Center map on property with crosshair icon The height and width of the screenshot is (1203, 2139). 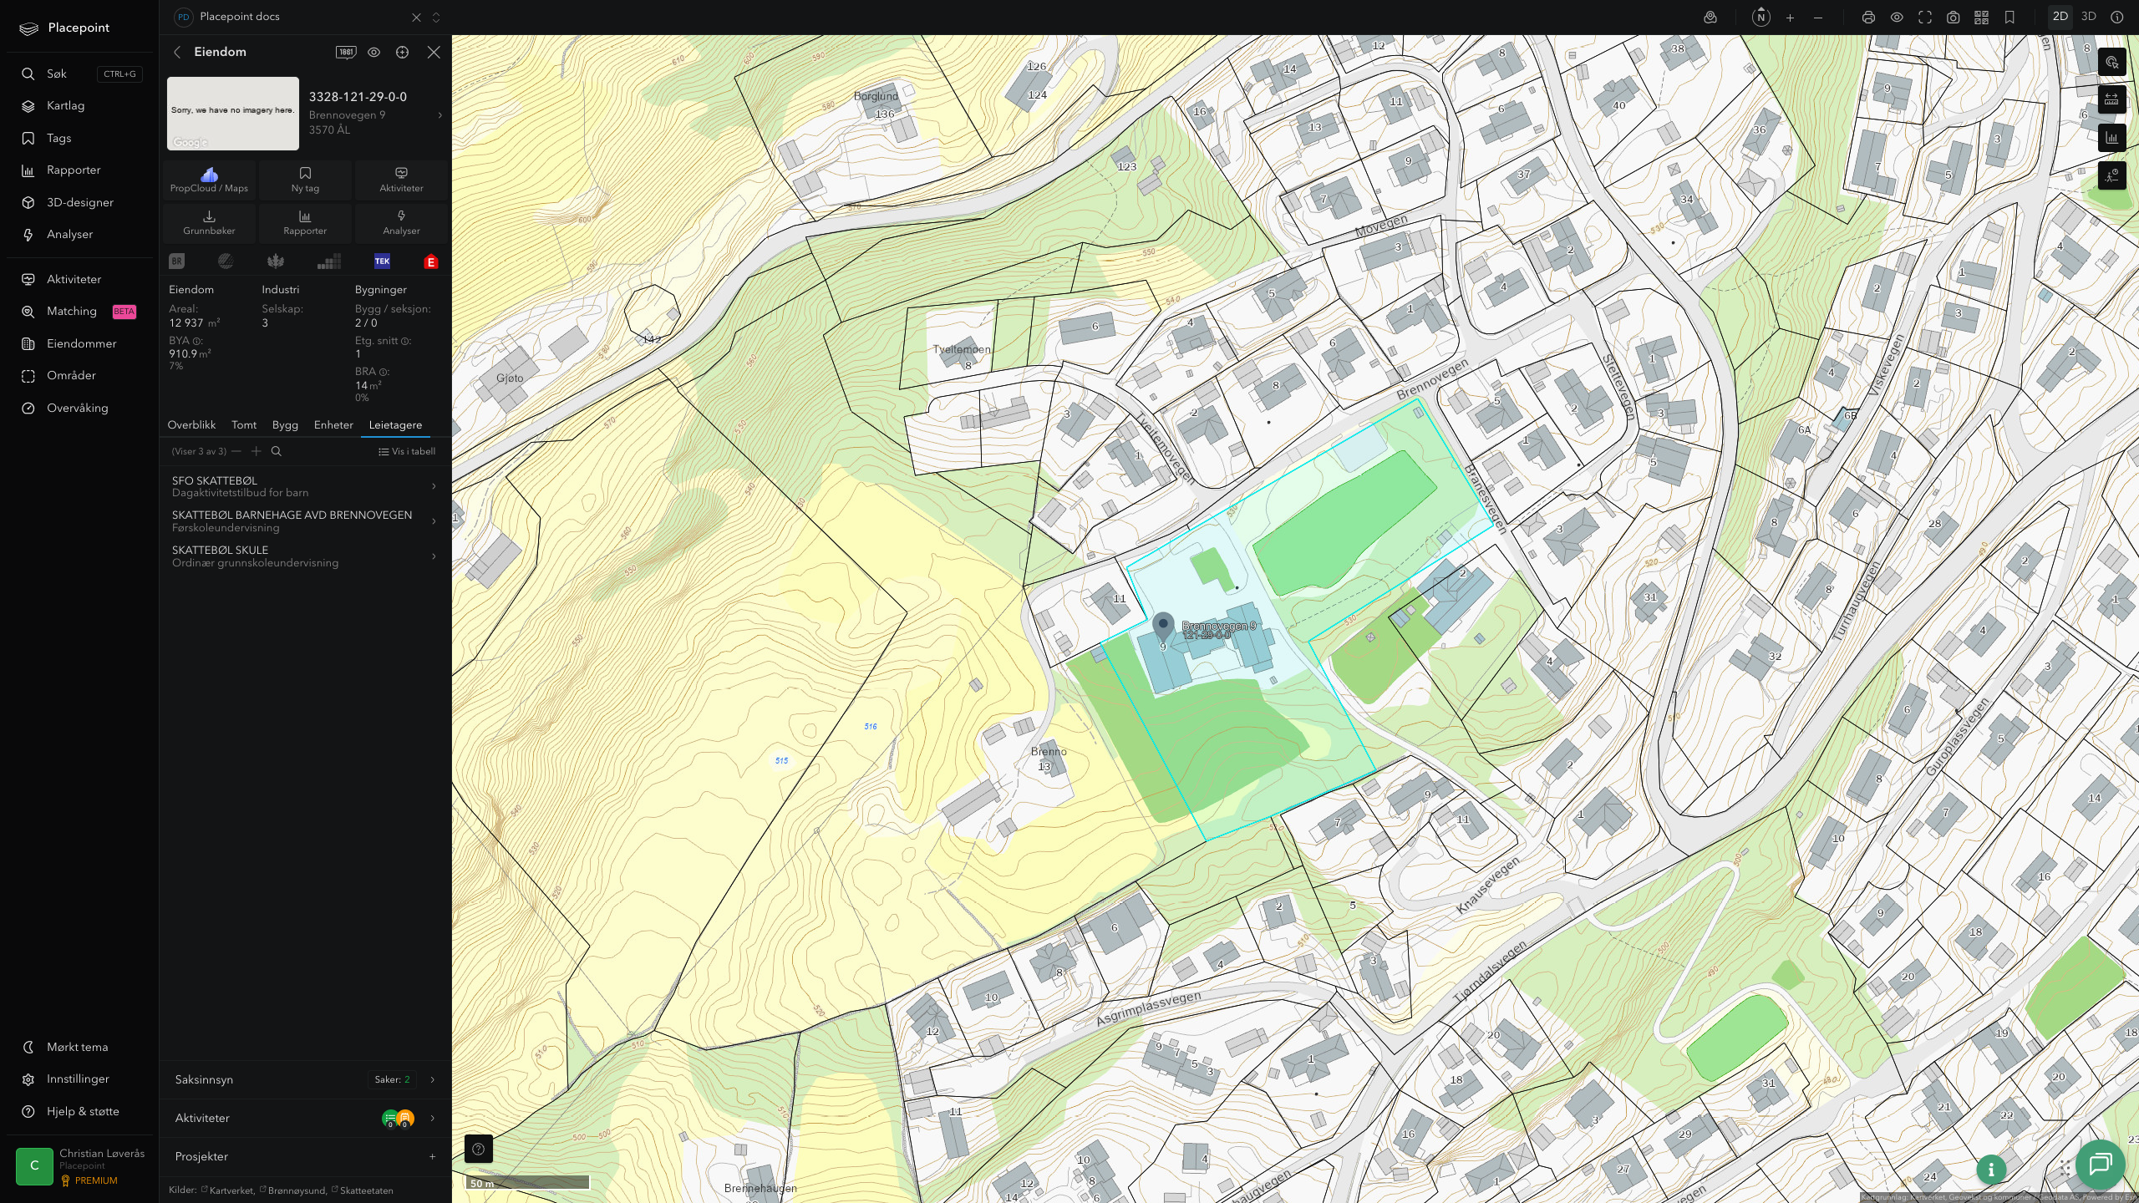402,52
